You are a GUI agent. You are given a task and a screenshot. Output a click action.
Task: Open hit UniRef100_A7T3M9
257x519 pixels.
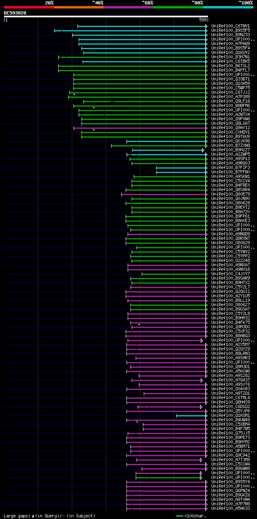pos(230,460)
